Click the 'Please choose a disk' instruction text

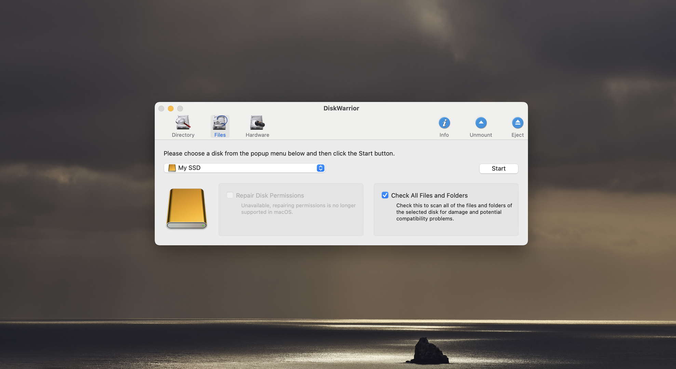[279, 153]
